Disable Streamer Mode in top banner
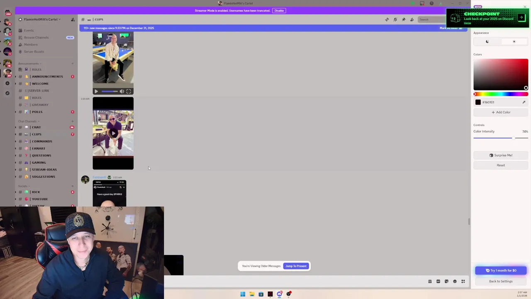Screen dimensions: 531x299 [x=279, y=10]
